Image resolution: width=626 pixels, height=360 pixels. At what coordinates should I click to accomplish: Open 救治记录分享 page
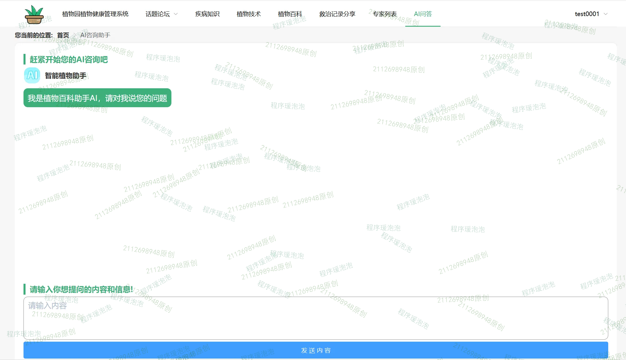pyautogui.click(x=337, y=14)
